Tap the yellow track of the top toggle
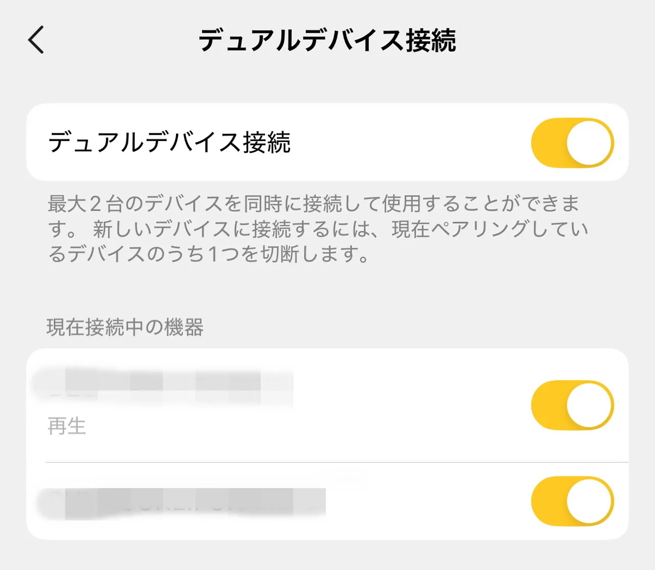This screenshot has width=655, height=570. pos(548,143)
